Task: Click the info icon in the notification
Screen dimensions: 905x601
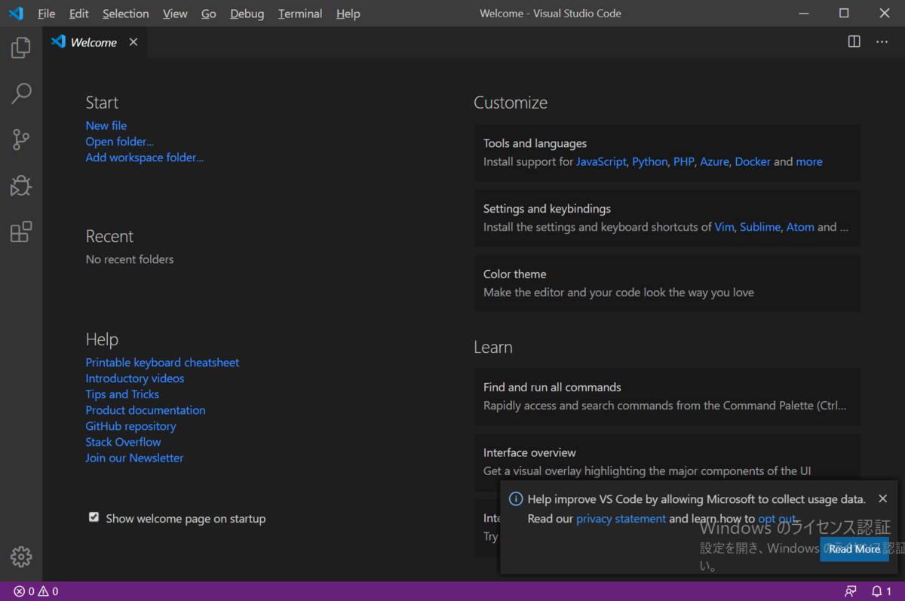Action: (516, 499)
